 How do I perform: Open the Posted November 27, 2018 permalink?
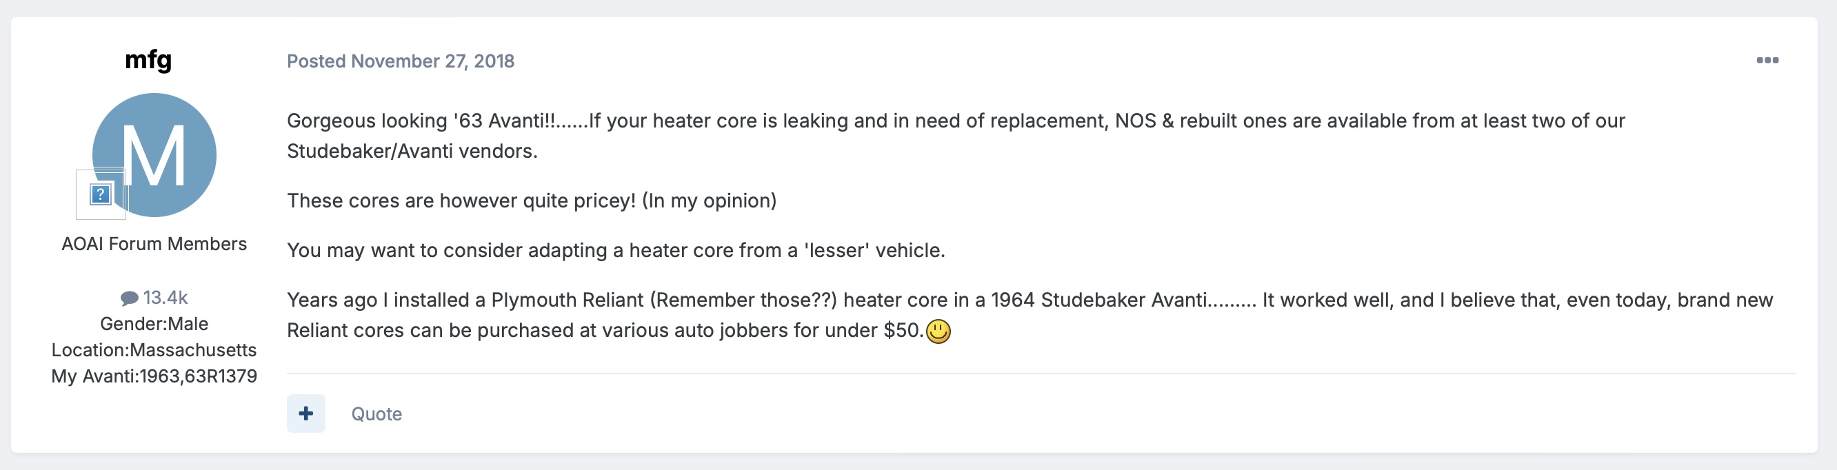pos(400,61)
